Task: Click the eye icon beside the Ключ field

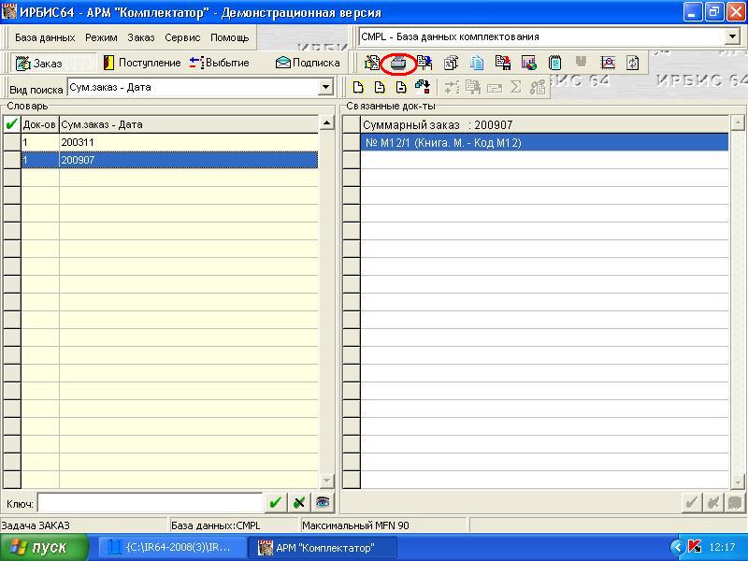Action: (323, 503)
